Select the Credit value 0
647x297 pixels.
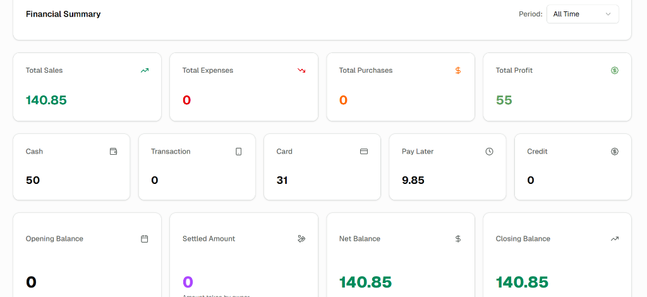(x=531, y=180)
